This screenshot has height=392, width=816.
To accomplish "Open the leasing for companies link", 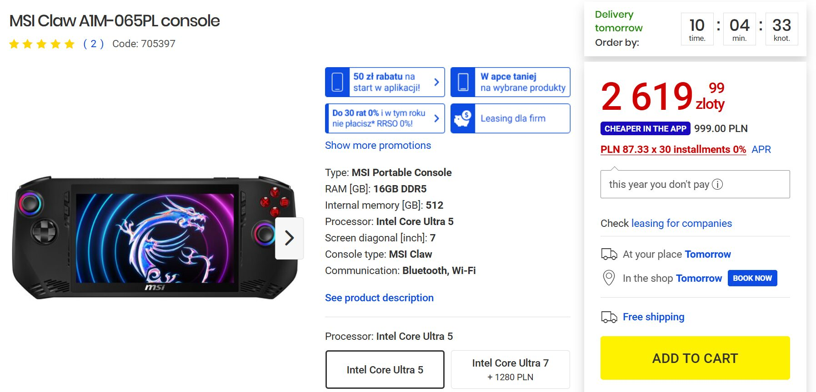I will click(681, 223).
